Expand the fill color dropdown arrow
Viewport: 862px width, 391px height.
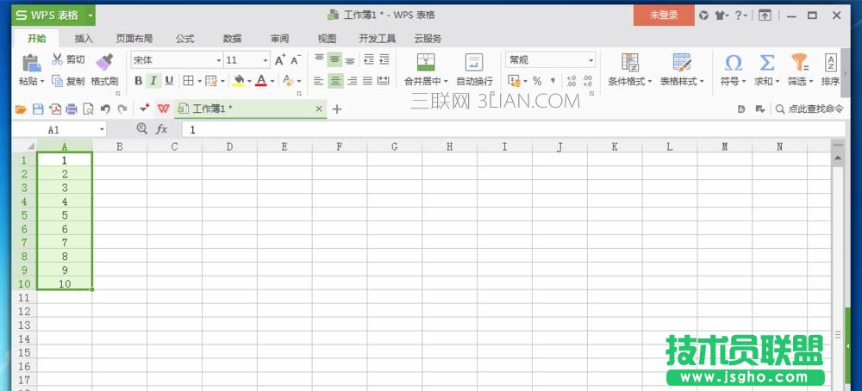[249, 81]
